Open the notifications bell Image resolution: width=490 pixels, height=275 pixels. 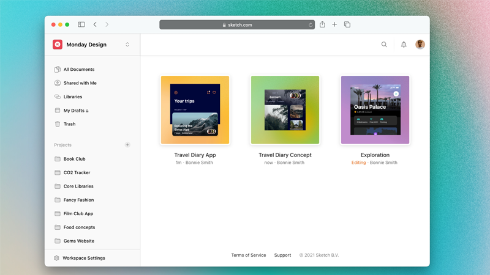404,45
